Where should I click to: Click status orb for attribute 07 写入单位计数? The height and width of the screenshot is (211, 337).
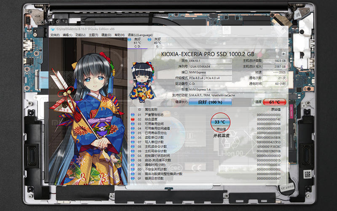click(x=133, y=142)
